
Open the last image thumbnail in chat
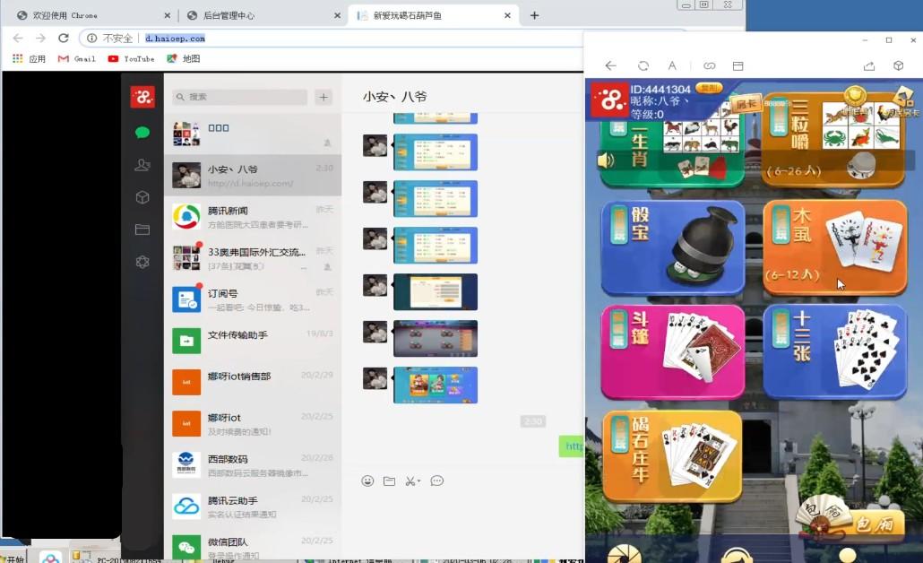click(x=435, y=385)
